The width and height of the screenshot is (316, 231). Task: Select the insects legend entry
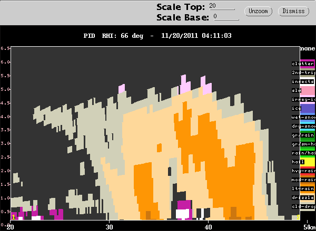point(303,81)
